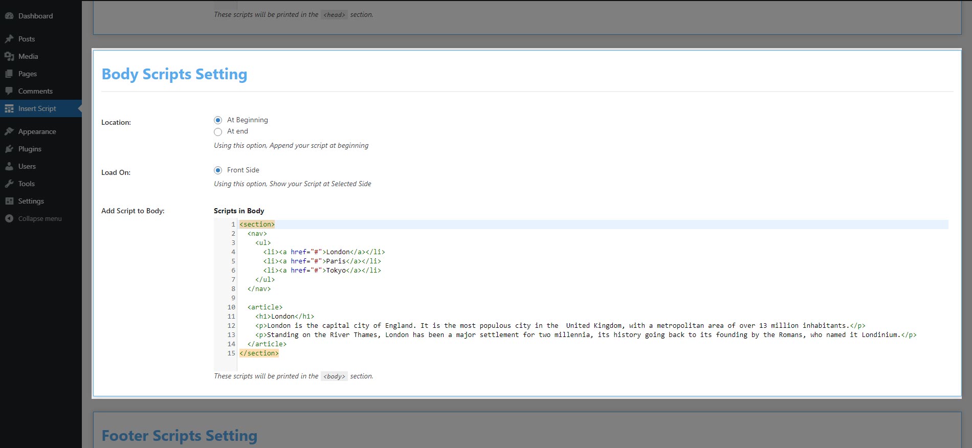Go to Settings in sidebar

point(41,201)
